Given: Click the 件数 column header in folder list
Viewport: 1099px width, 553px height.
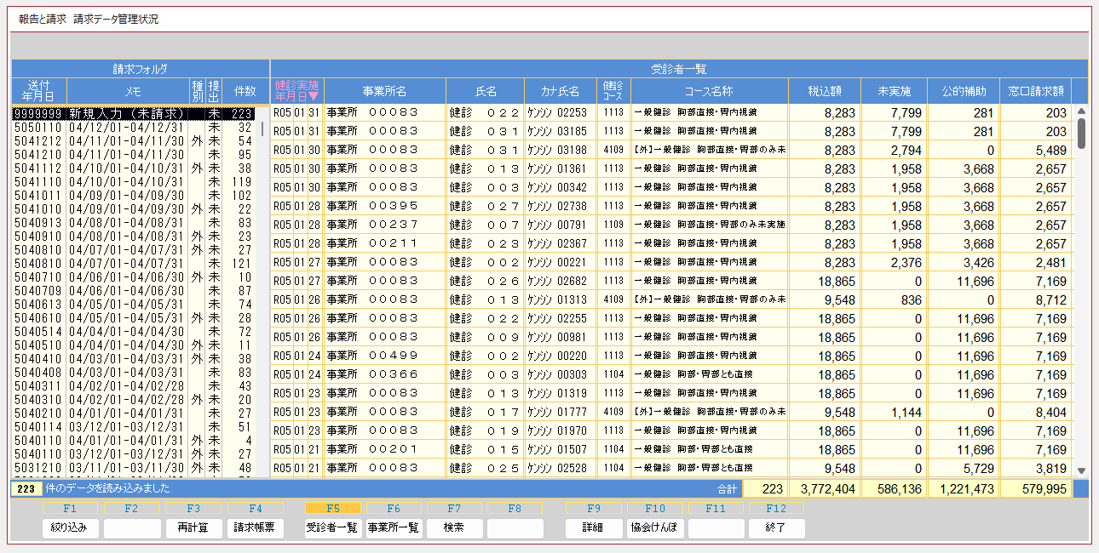Looking at the screenshot, I should click(x=244, y=91).
